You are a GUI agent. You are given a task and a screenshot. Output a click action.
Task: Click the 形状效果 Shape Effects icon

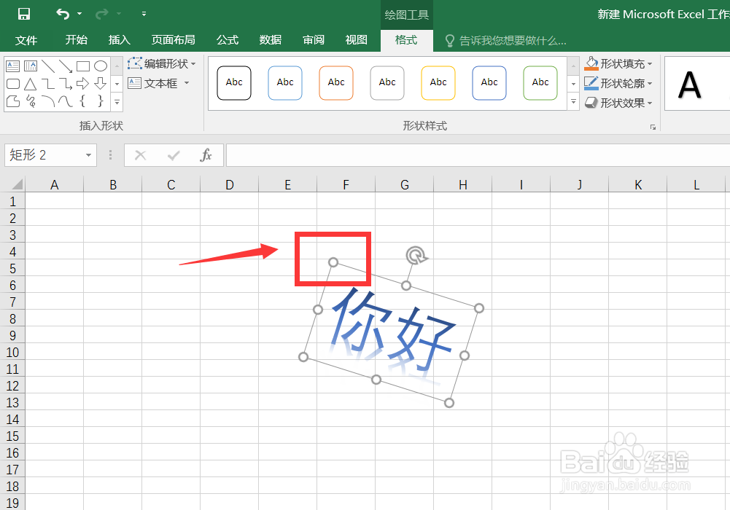[x=591, y=102]
